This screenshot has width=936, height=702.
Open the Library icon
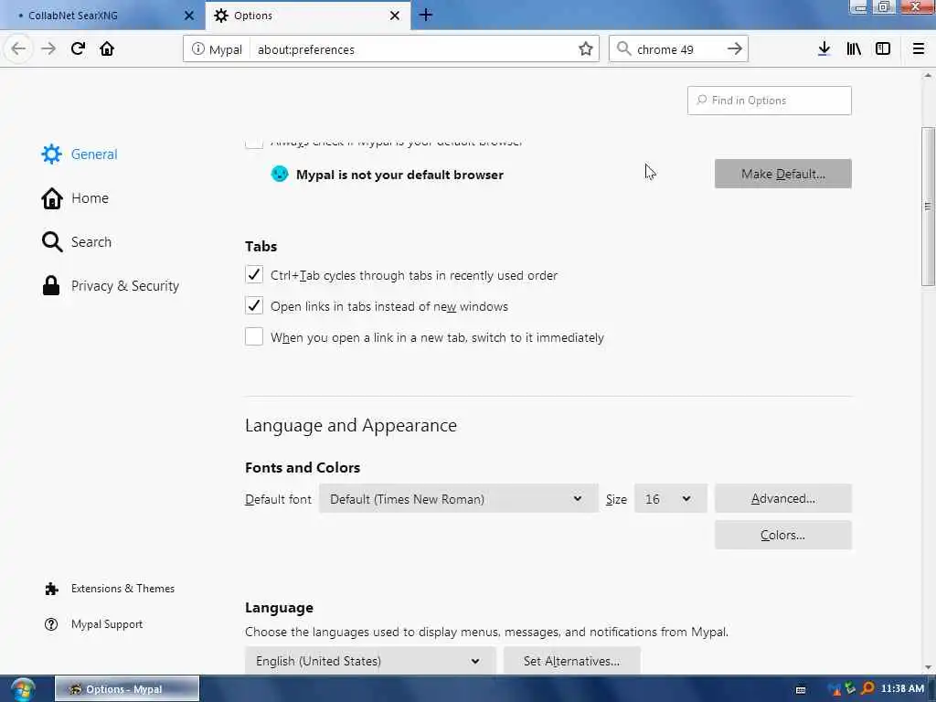point(854,49)
